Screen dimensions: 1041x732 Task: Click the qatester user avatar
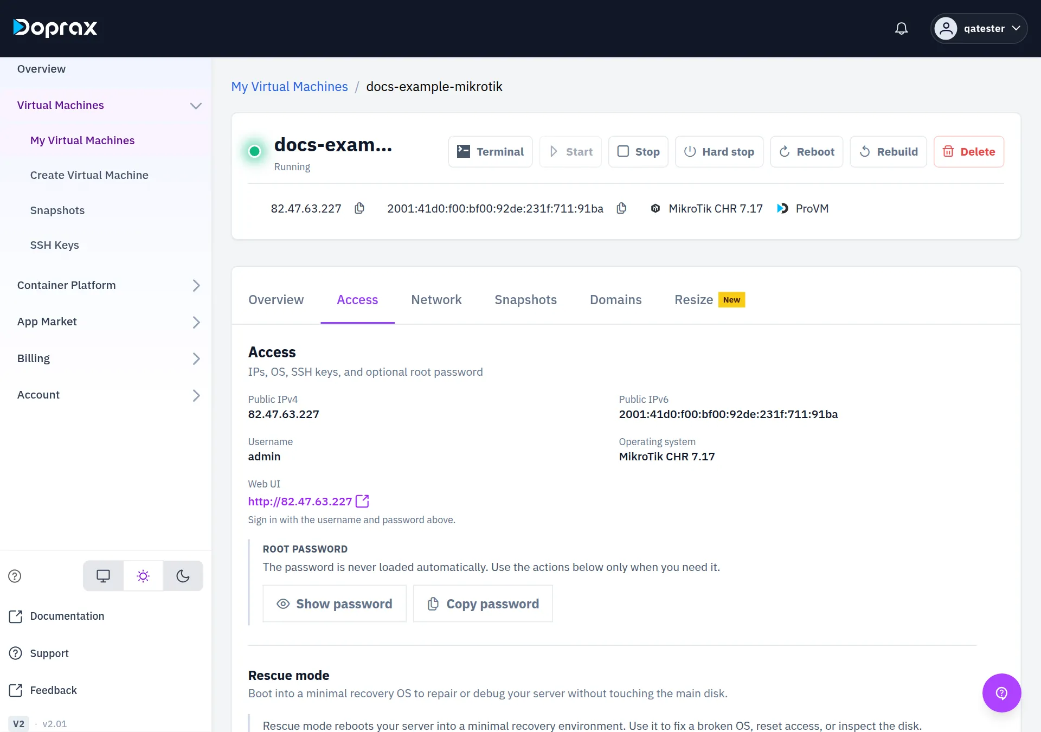coord(946,28)
